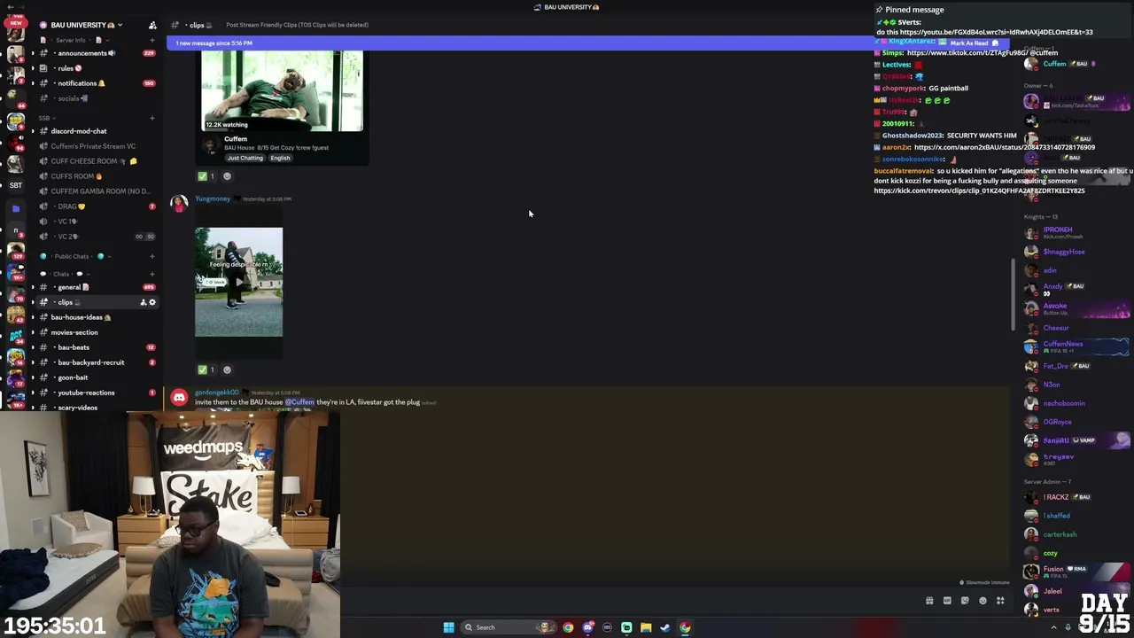Join the CUFFEM GAMBA ROOM voice channel

click(x=96, y=191)
